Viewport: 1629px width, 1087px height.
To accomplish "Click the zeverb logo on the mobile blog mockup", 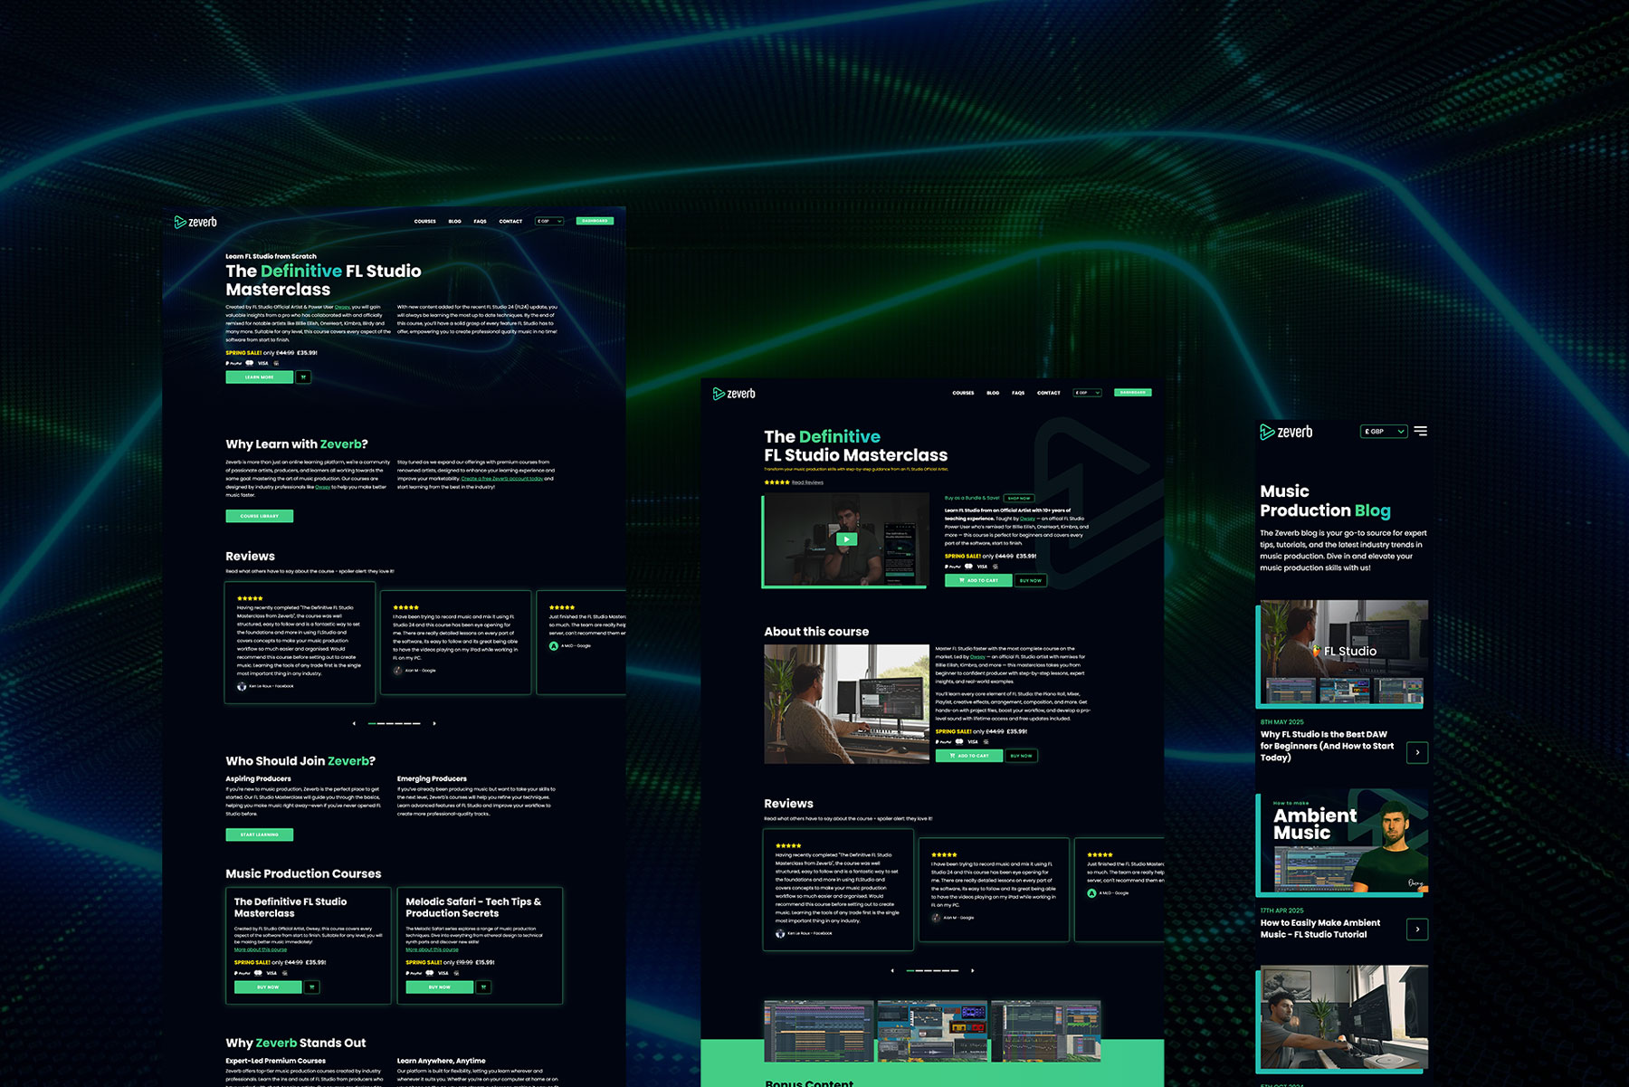I will coord(1286,432).
